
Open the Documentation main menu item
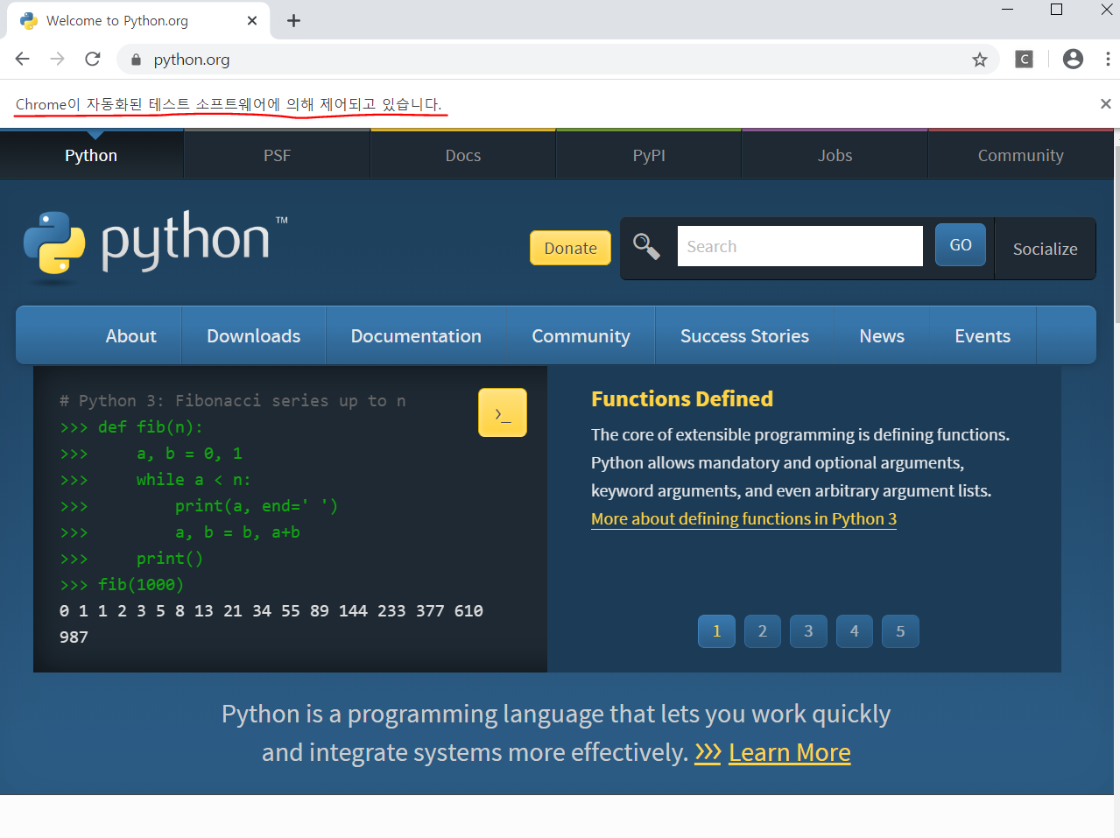point(416,335)
